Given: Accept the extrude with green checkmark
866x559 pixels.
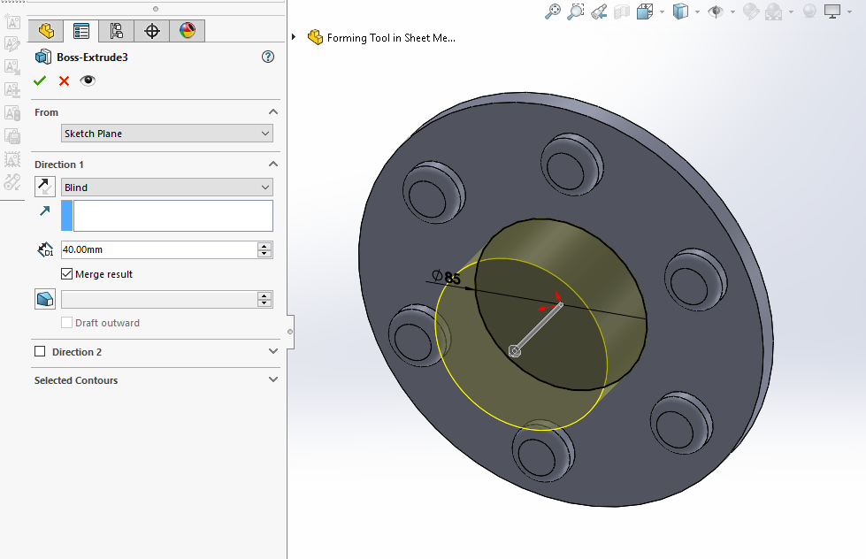Looking at the screenshot, I should point(40,80).
